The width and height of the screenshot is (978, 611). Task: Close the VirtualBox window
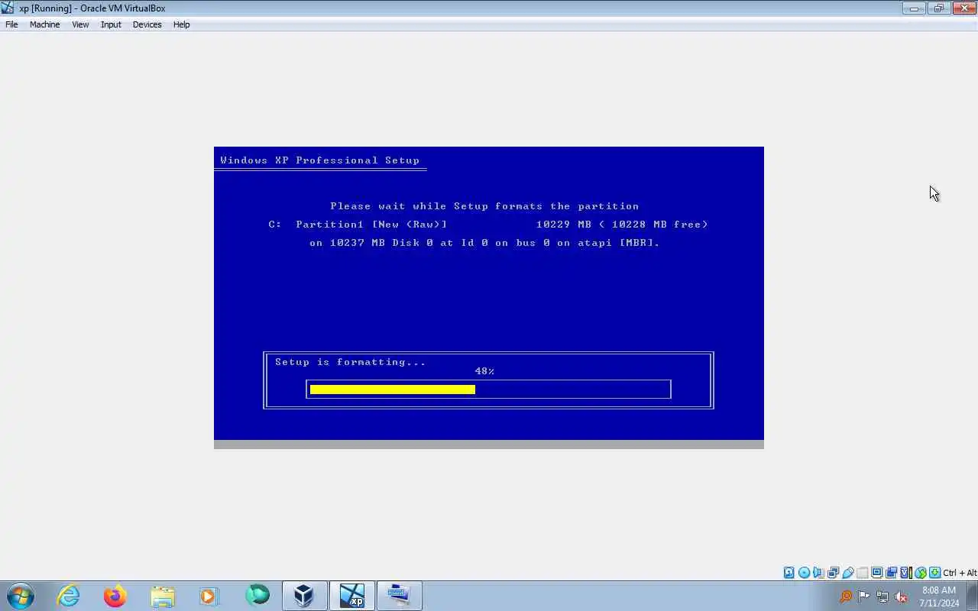click(x=963, y=8)
